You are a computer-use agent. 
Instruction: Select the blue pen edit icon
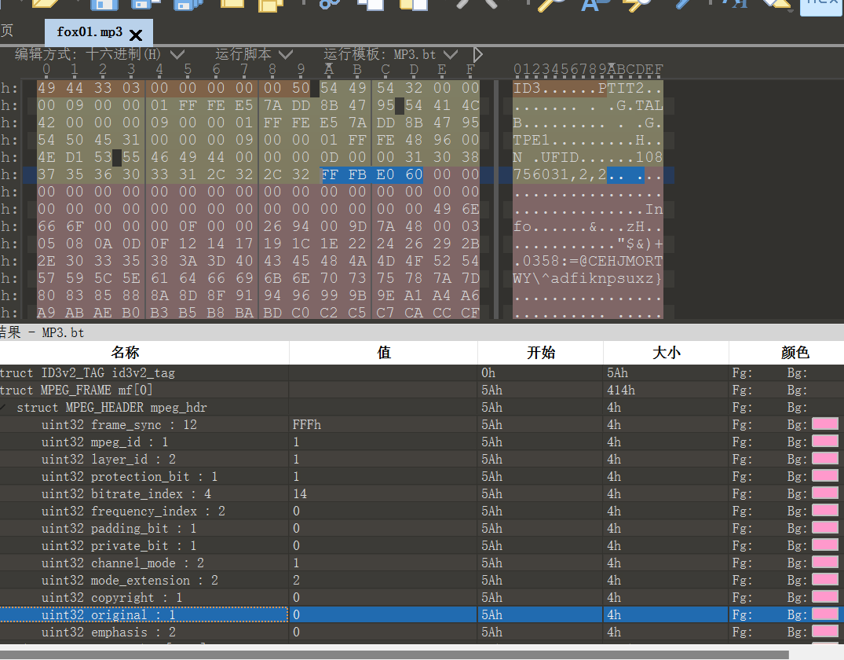coord(681,7)
